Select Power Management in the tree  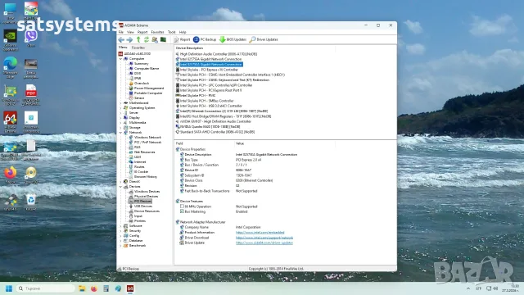point(149,88)
